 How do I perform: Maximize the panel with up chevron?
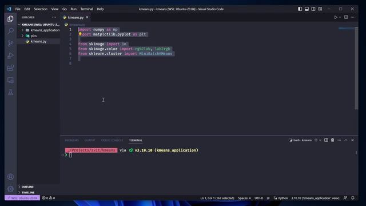pyautogui.click(x=345, y=140)
